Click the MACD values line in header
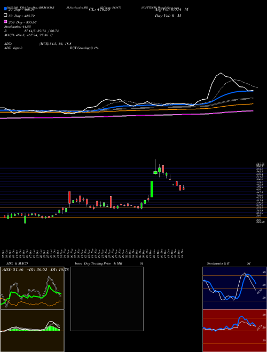Screen dimensions: 267x352 coord(28,35)
